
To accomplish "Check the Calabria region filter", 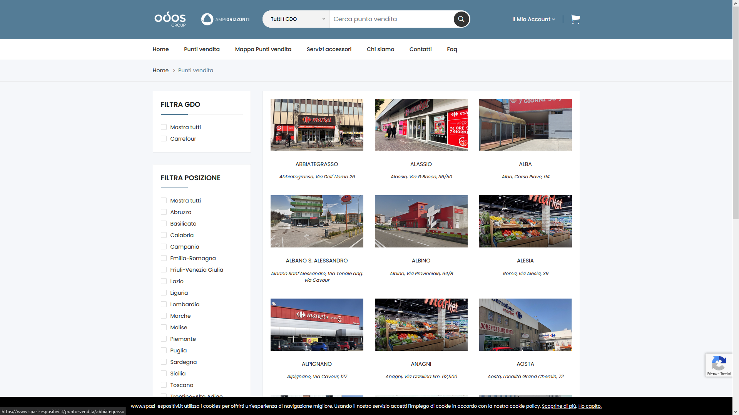I will [x=164, y=235].
